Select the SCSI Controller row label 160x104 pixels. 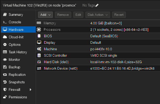pyautogui.click(x=55, y=55)
